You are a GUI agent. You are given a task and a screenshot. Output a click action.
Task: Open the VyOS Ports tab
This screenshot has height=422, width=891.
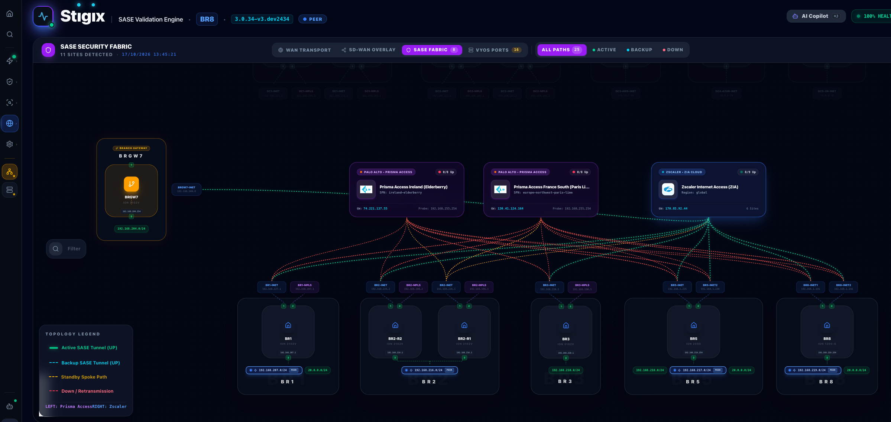tap(495, 50)
